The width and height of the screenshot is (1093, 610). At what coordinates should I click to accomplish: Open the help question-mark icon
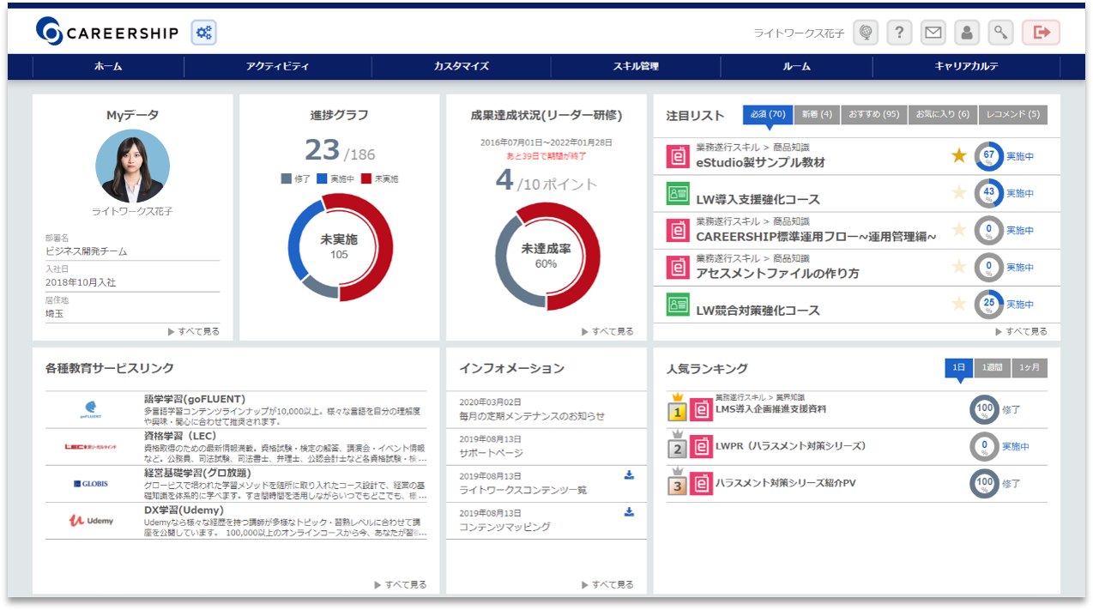click(898, 33)
